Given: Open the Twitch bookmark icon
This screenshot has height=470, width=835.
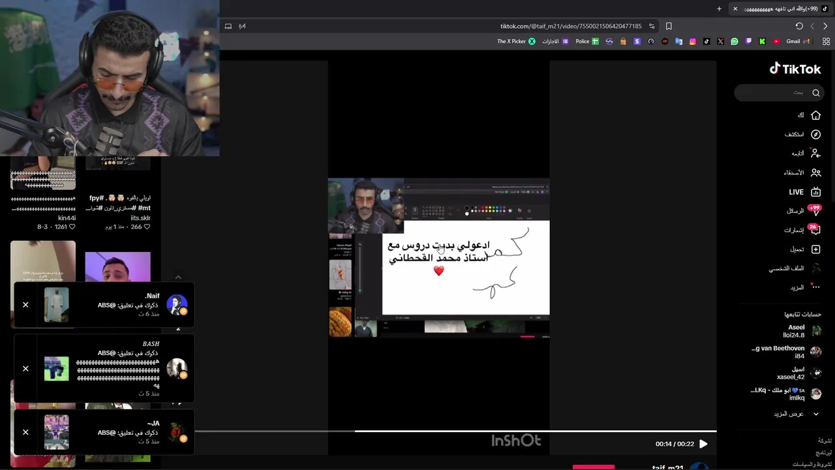Looking at the screenshot, I should pyautogui.click(x=748, y=41).
